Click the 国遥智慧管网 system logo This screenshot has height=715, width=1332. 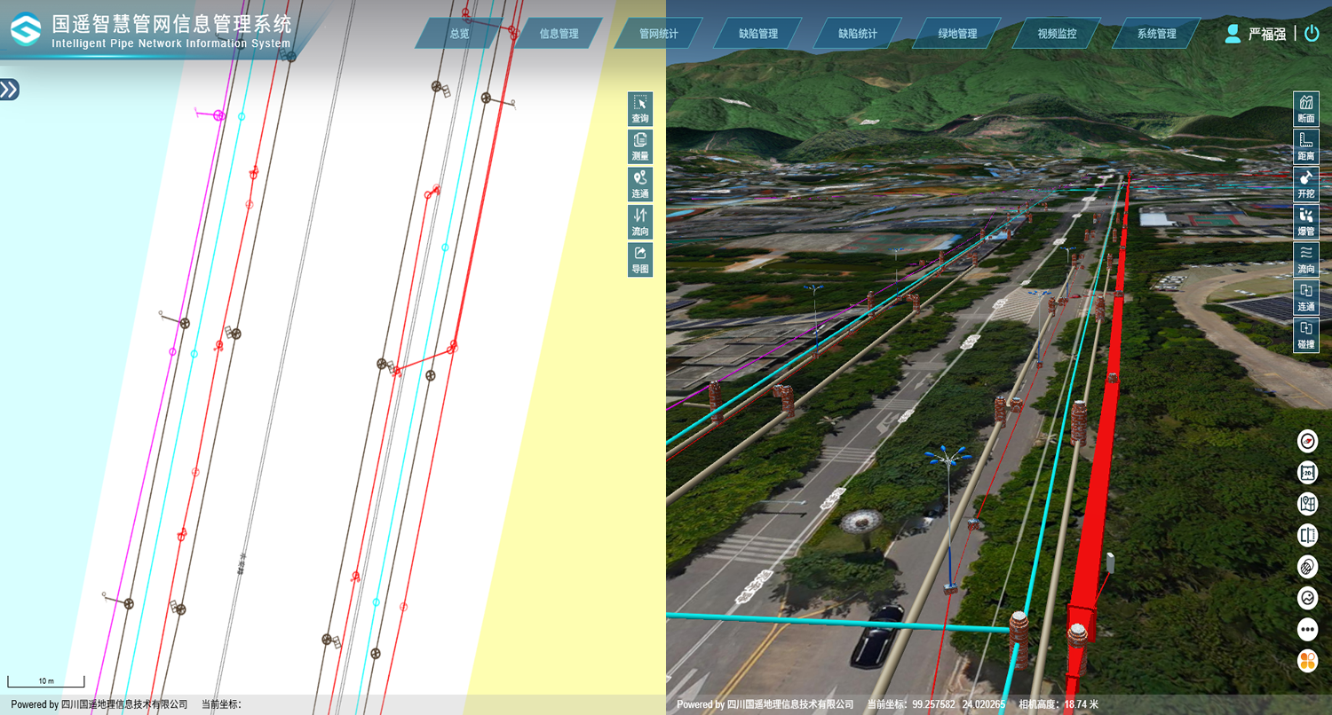[x=26, y=30]
